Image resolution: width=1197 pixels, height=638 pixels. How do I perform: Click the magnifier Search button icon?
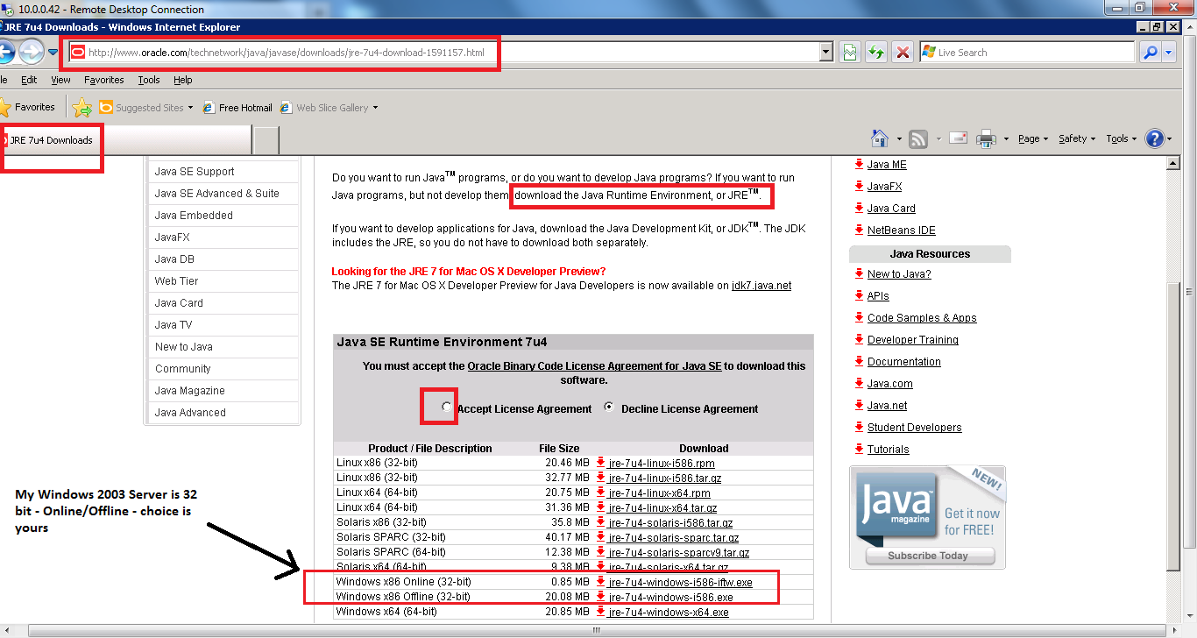click(x=1151, y=53)
